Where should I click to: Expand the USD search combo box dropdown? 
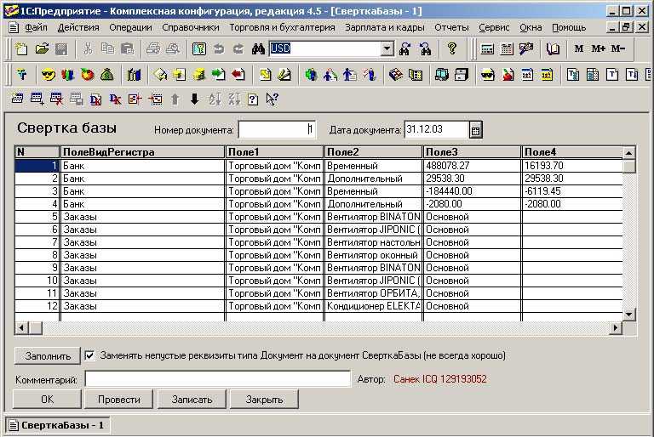[x=387, y=48]
